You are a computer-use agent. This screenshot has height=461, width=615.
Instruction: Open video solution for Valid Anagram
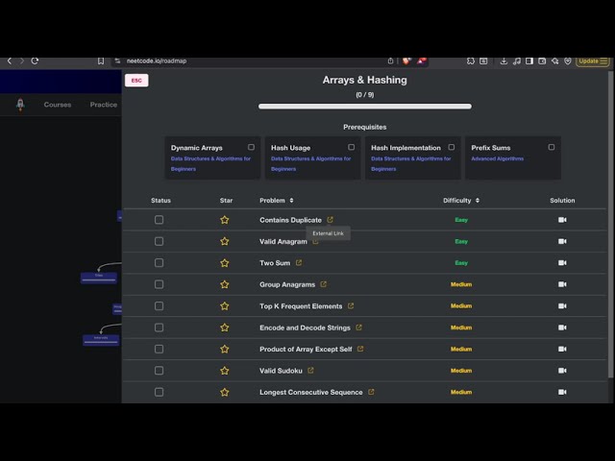[562, 241]
